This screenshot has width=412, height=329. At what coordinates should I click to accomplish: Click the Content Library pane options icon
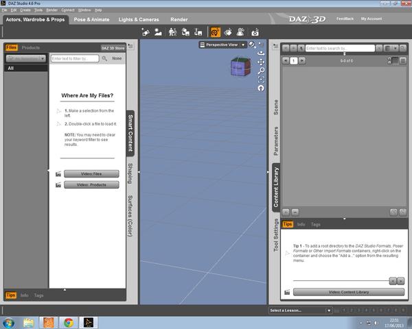(275, 46)
